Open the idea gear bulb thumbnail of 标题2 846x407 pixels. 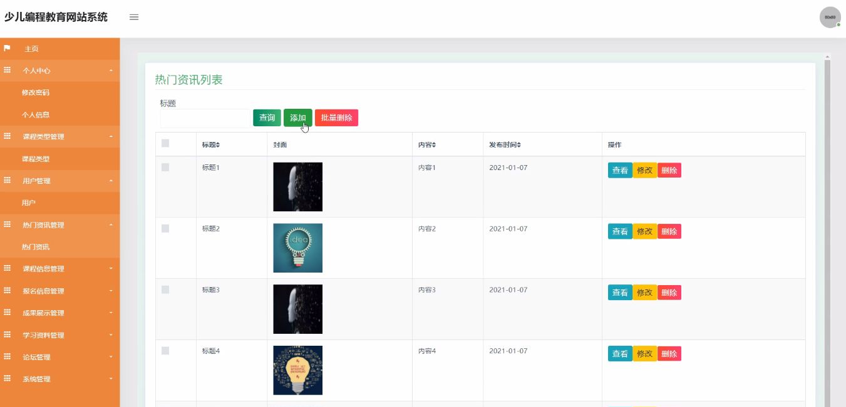298,248
